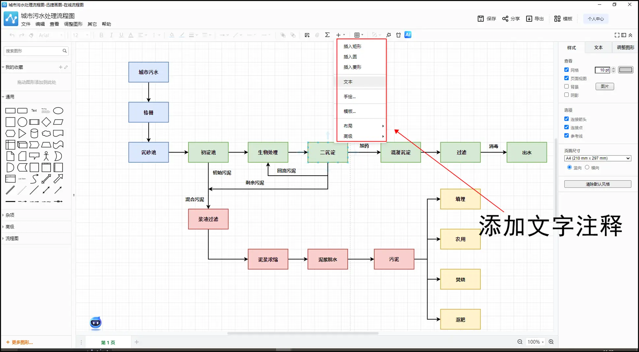Expand the 高级 section in left sidebar
Screen dimensions: 639x352
tap(10, 227)
